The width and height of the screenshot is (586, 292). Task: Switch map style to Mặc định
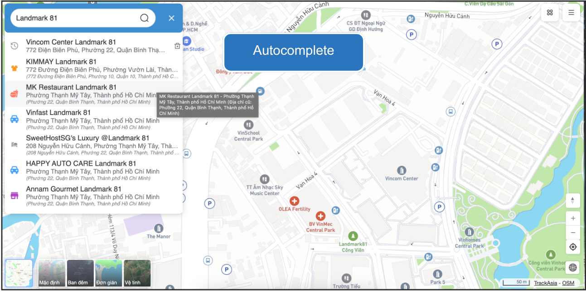[52, 273]
